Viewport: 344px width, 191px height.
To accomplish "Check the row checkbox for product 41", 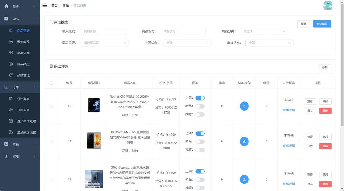I will 51,106.
